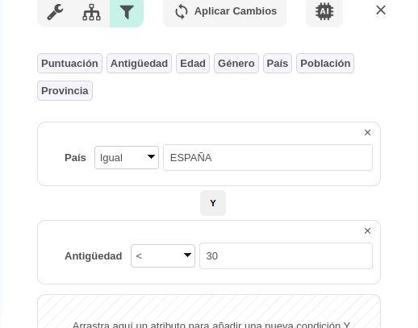Select the Población attribute chip

tap(325, 64)
